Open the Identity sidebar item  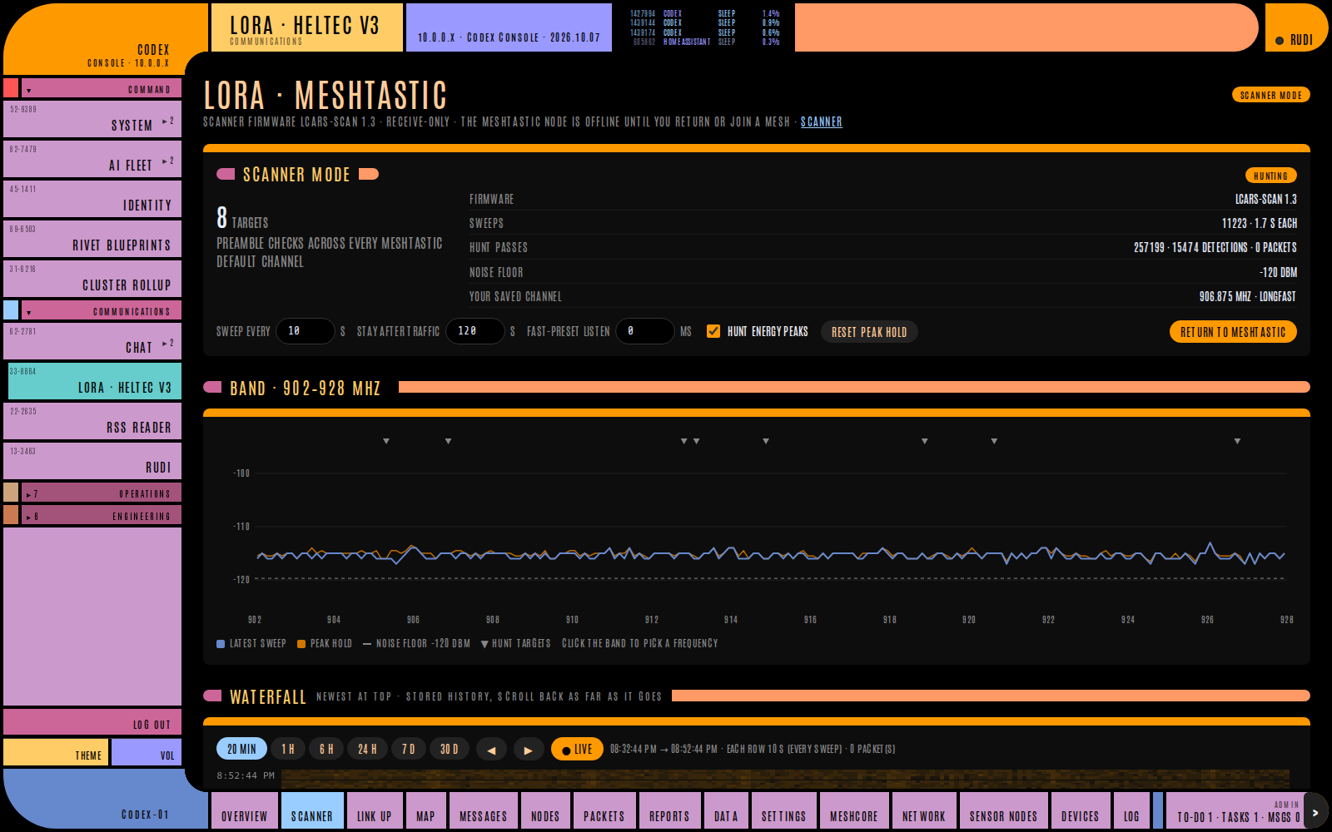tap(92, 199)
